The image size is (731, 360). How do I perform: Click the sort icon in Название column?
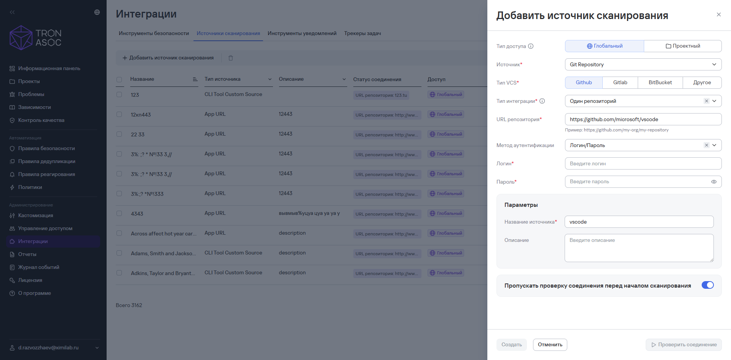(195, 79)
